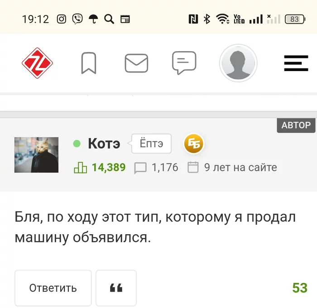The width and height of the screenshot is (317, 308).
Task: Tap the Viber notification icon
Action: point(77,19)
